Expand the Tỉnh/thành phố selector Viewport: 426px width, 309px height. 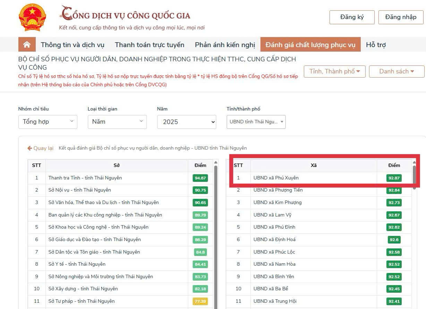[x=256, y=122]
